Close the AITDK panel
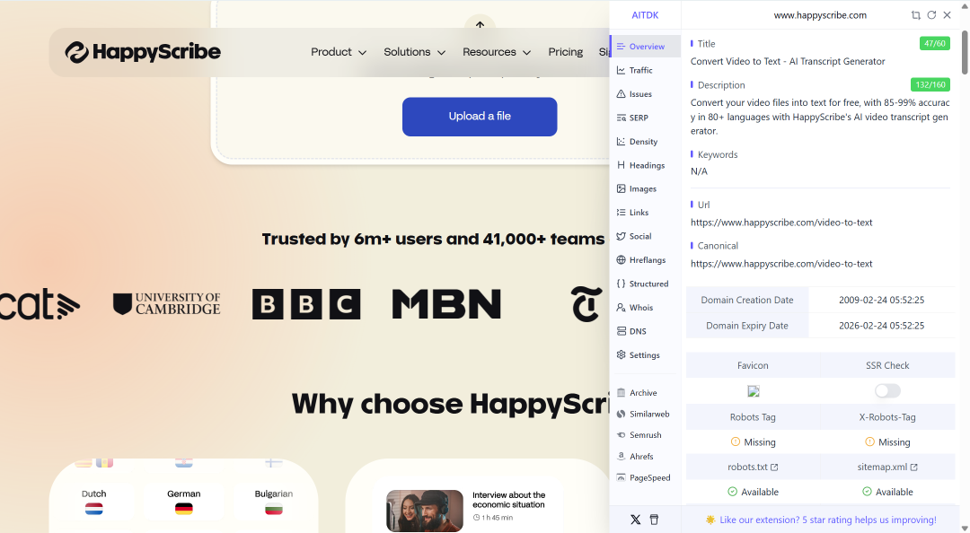This screenshot has width=970, height=533. [x=948, y=15]
